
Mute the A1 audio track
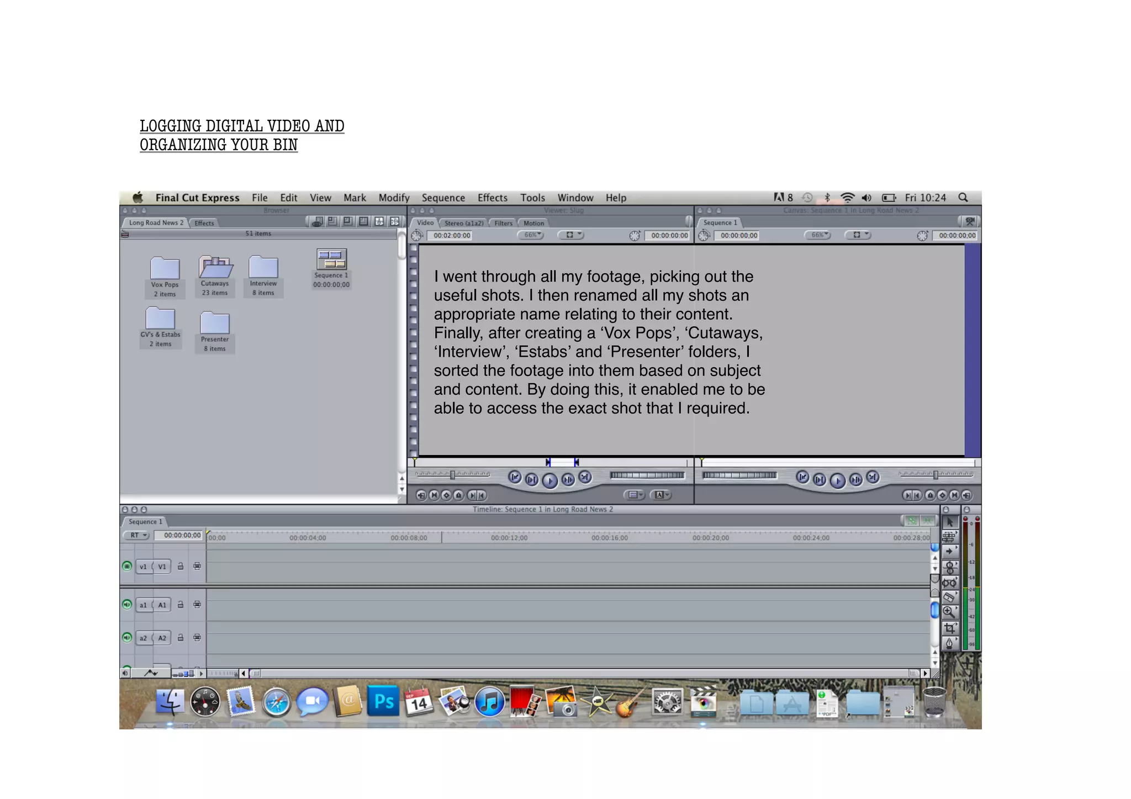point(127,605)
